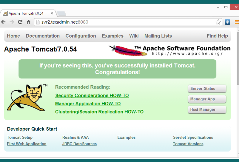This screenshot has height=162, width=239.
Task: Close the Apache Tomcat tab
Action: 52,13
